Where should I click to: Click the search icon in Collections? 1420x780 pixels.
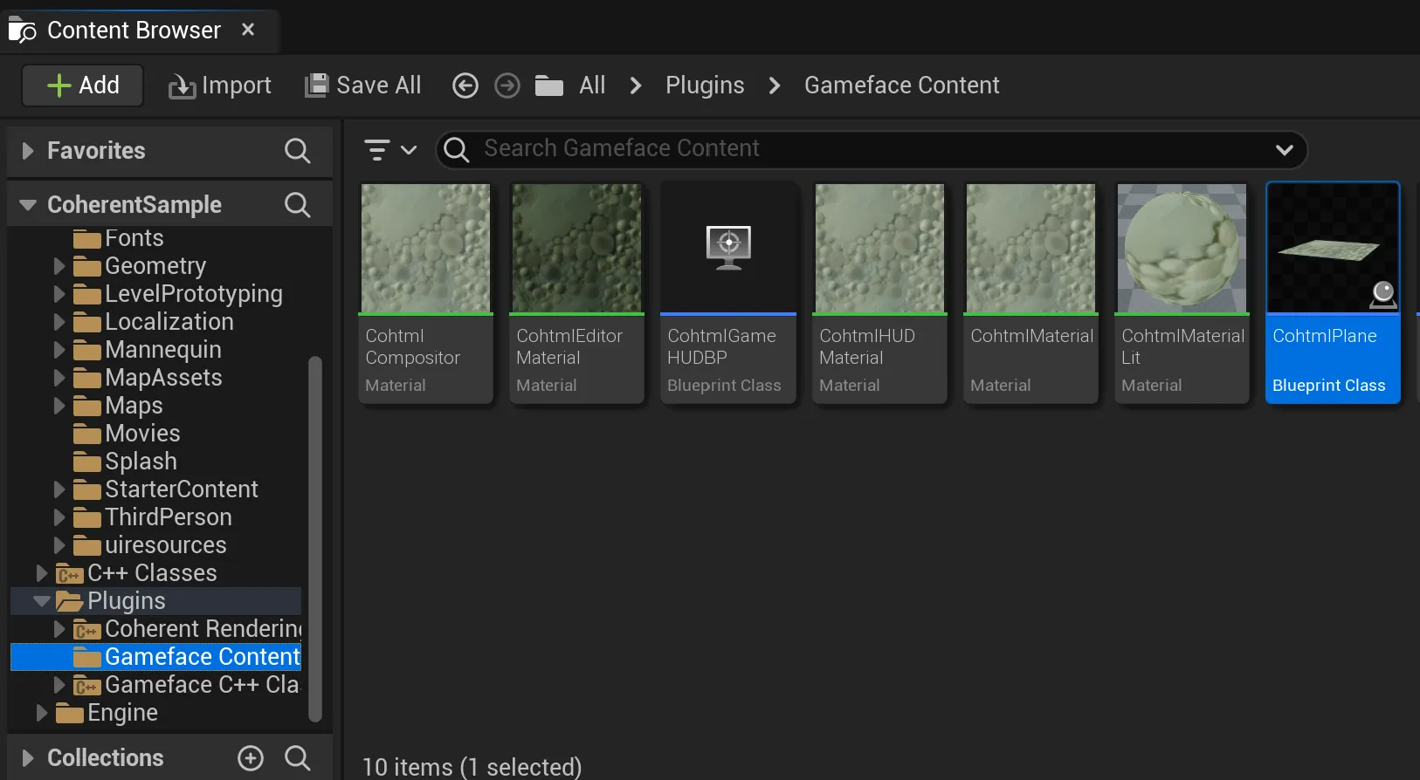pyautogui.click(x=297, y=758)
